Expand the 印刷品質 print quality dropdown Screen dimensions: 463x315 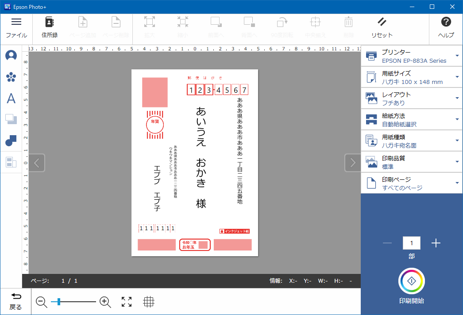pos(412,162)
